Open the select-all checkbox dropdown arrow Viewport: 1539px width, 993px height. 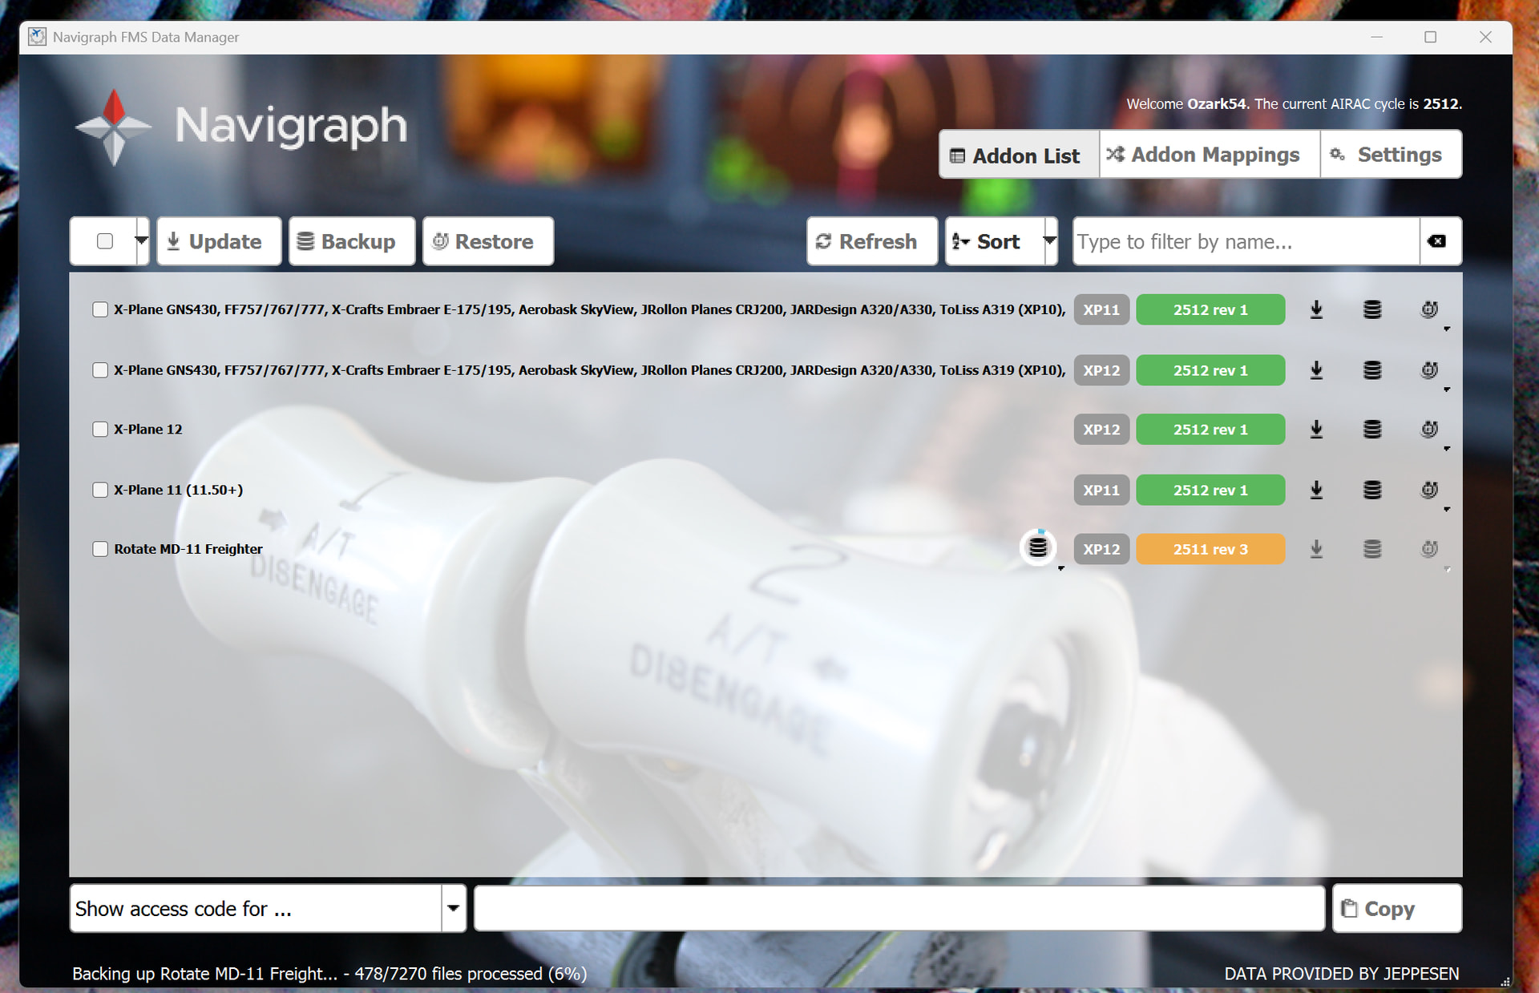click(x=142, y=241)
